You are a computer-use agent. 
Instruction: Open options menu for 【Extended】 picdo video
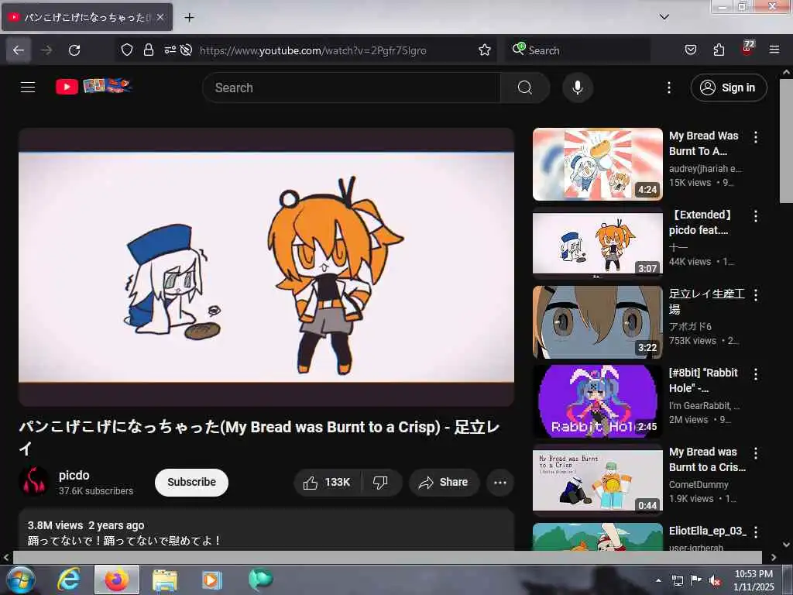tap(756, 217)
